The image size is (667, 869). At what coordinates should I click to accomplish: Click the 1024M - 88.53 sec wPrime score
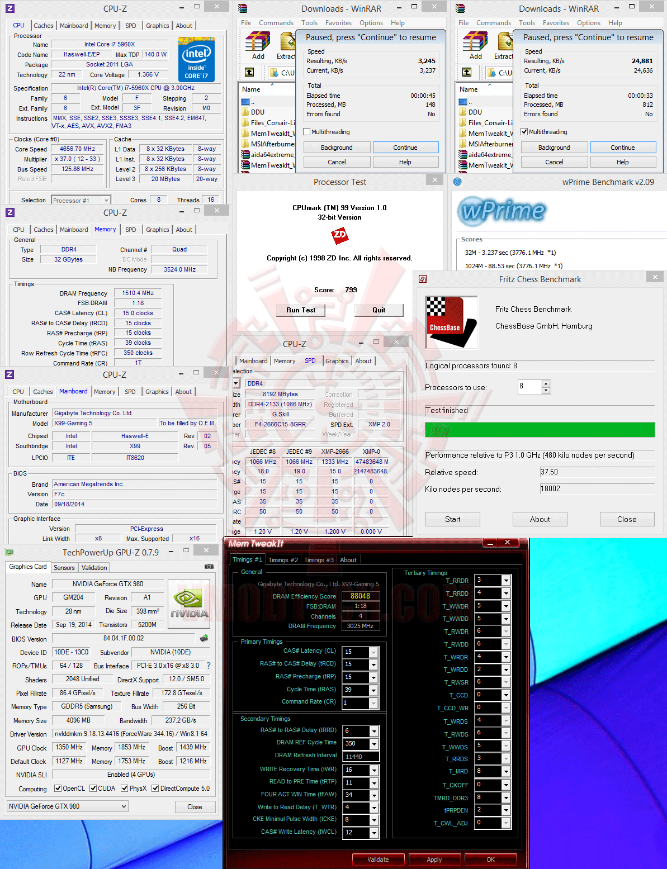[x=514, y=266]
